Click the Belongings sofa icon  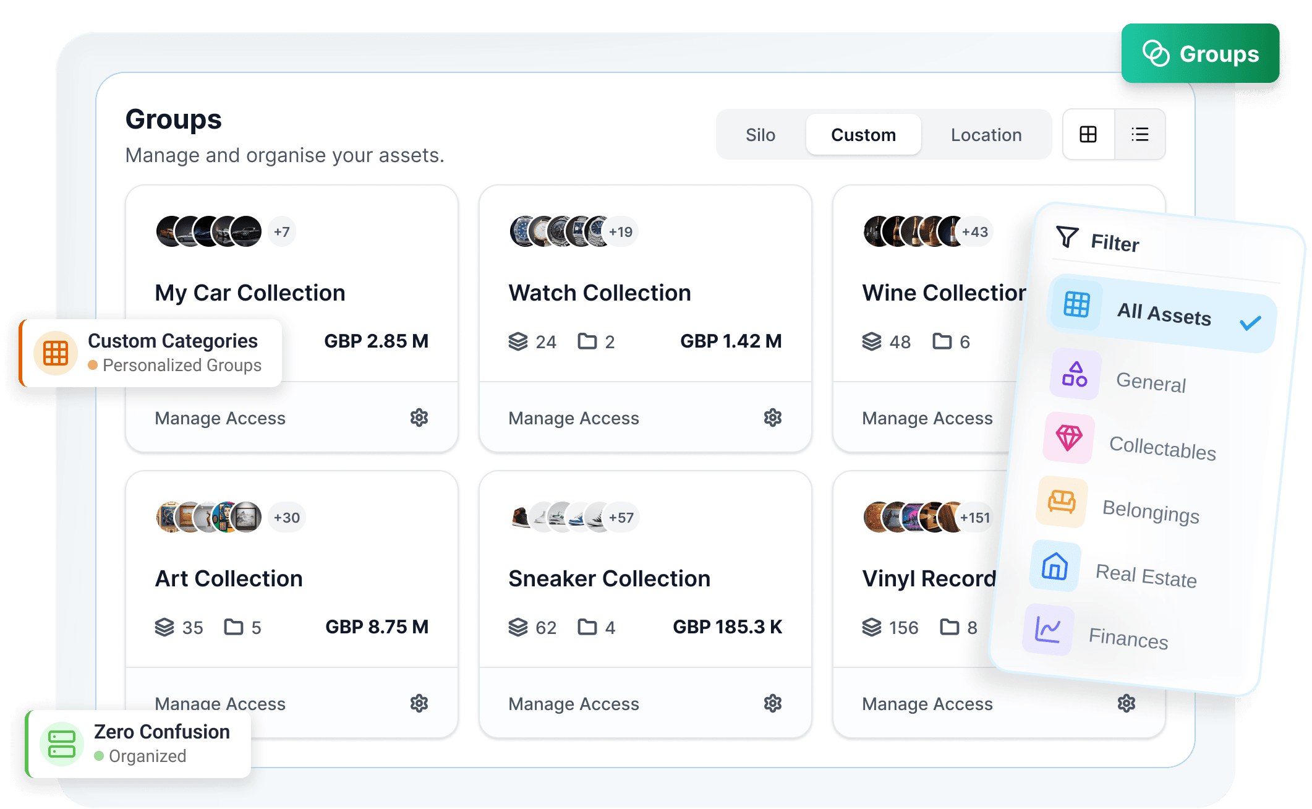tap(1062, 502)
